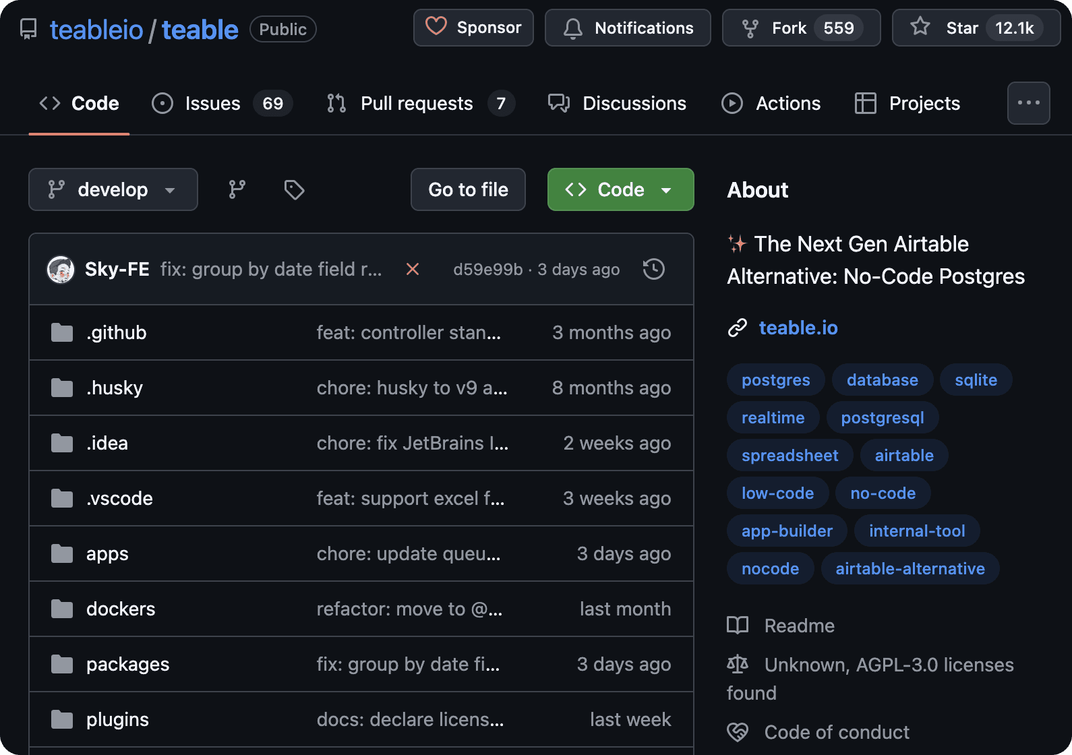
Task: Open commit 'docs: declare licens' message
Action: pos(410,719)
